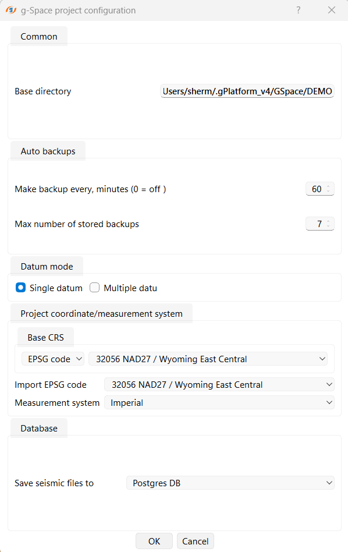Expand the Save seismic files to dropdown

(x=230, y=483)
